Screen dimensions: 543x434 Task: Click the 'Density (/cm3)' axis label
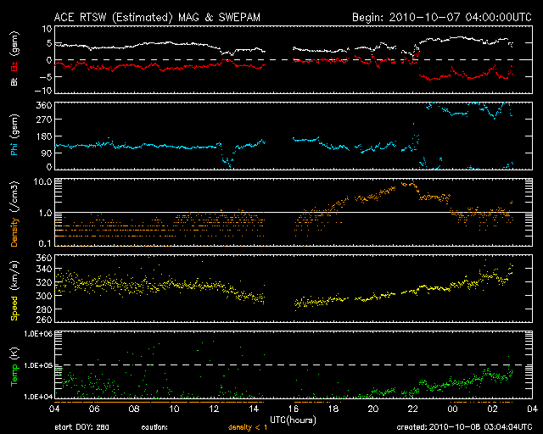[x=14, y=214]
